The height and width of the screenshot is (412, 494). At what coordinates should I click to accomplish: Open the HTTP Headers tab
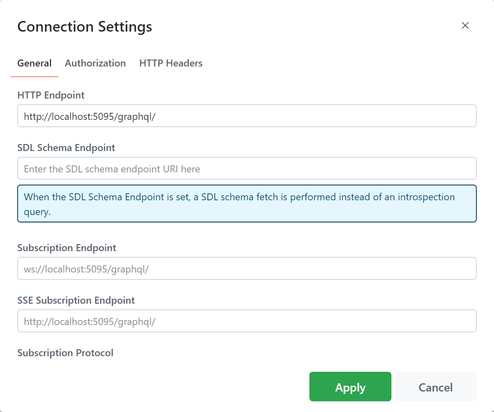(171, 63)
